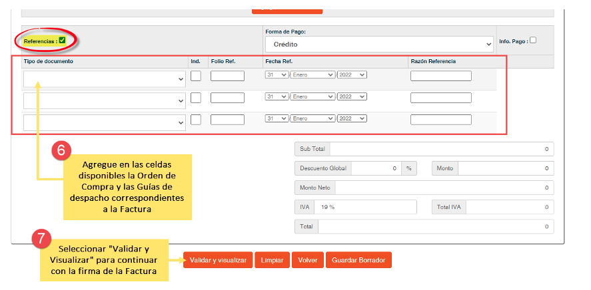Open third row year dropdown showing 2022
591x290 pixels.
(x=352, y=118)
